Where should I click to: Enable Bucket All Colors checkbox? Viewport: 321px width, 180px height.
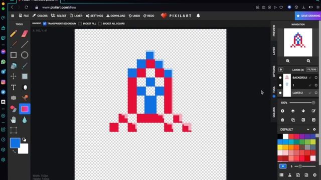pos(100,23)
